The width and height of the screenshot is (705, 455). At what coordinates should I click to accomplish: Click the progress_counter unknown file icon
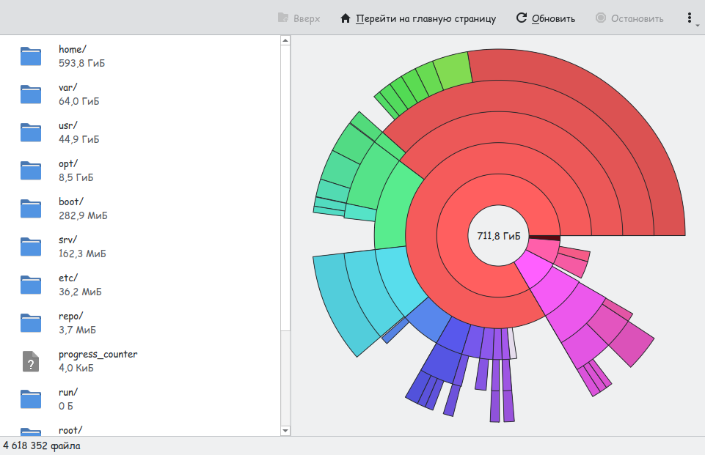[x=31, y=361]
